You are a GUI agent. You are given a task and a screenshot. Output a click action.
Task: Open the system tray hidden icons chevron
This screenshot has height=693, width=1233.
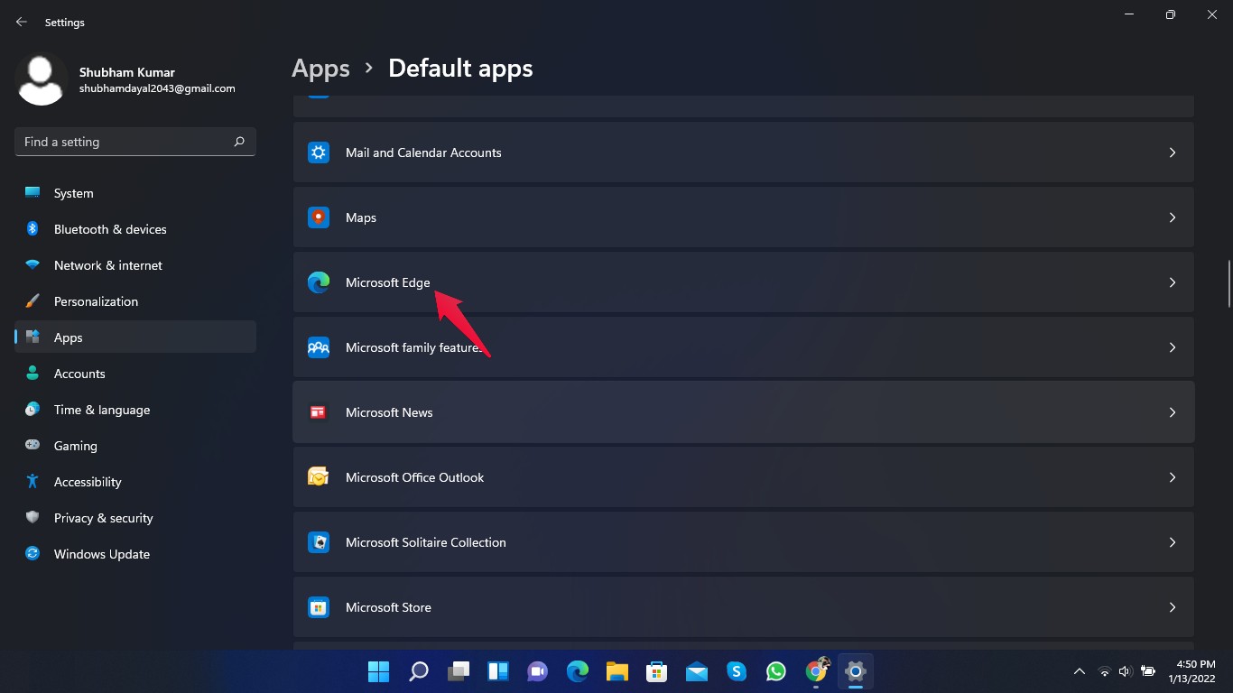[x=1079, y=671]
